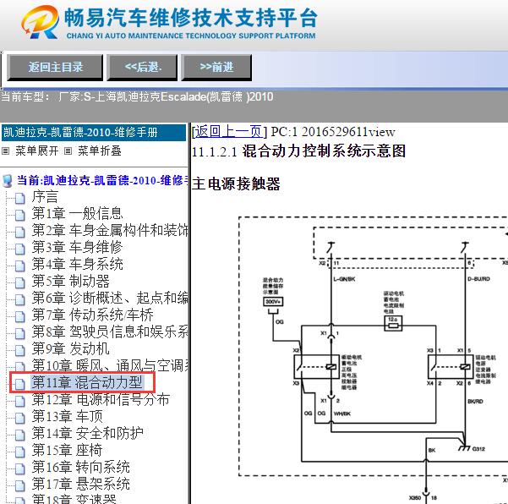Click the page icon beside 第14章
508x504 pixels.
19,435
